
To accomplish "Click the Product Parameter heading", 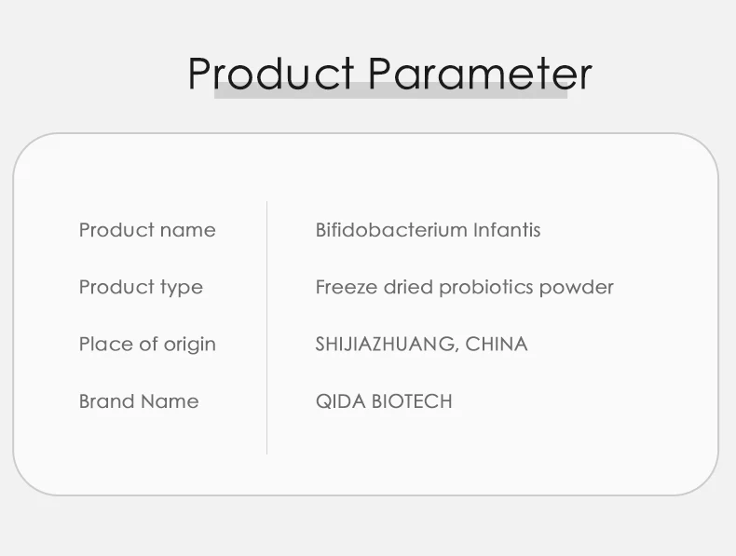I will pos(389,73).
